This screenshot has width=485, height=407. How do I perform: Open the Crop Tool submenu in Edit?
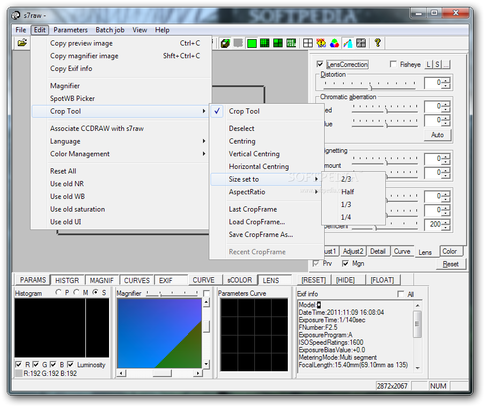pos(121,111)
